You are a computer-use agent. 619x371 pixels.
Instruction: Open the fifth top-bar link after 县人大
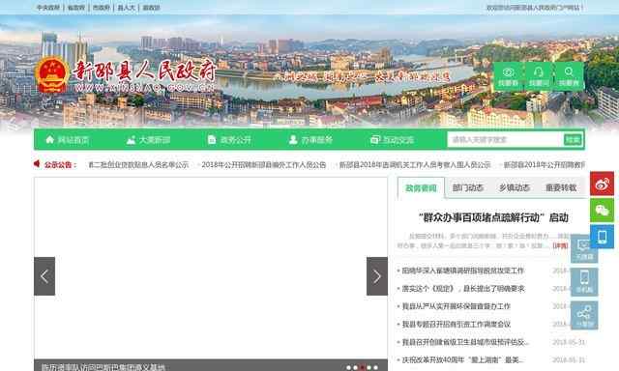151,8
